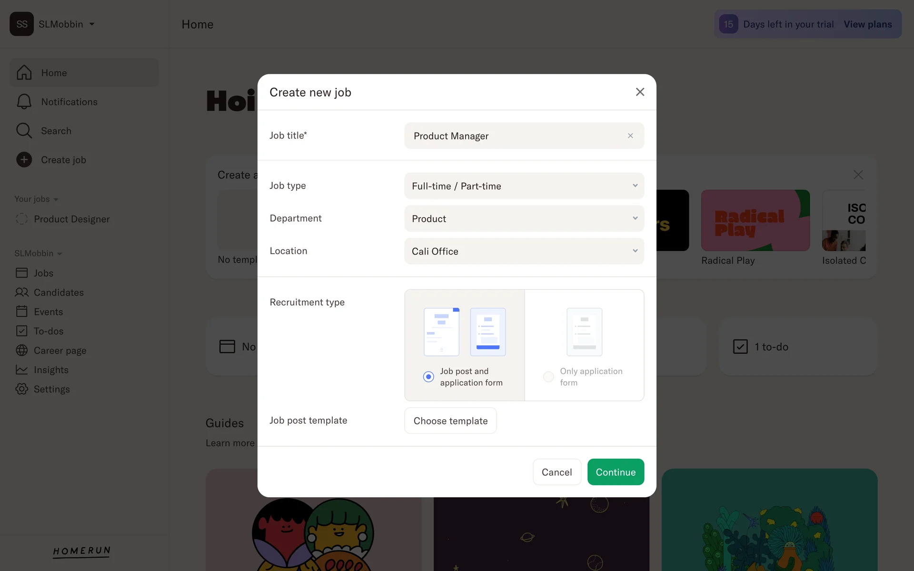
Task: Expand the Department dropdown showing Product
Action: pos(524,218)
